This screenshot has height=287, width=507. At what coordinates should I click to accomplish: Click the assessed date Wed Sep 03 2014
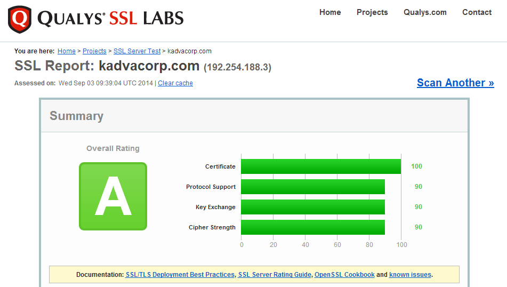point(106,83)
